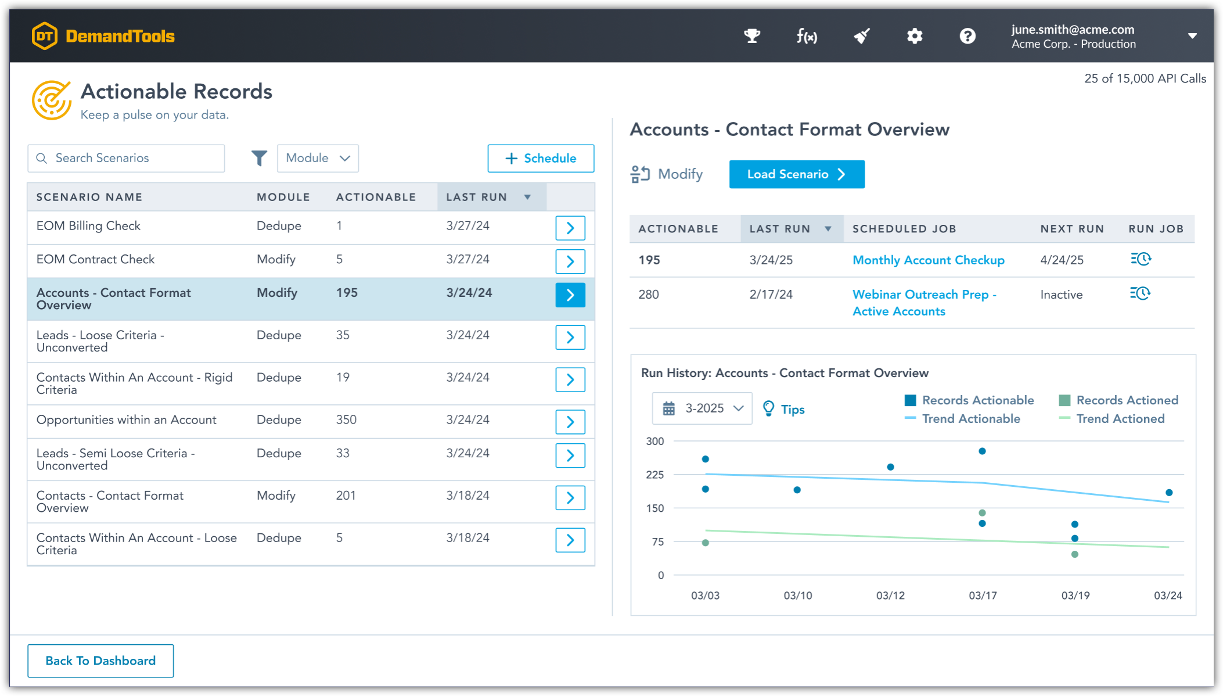Sort scenarios list by Last Run column
1223x696 pixels.
[491, 197]
